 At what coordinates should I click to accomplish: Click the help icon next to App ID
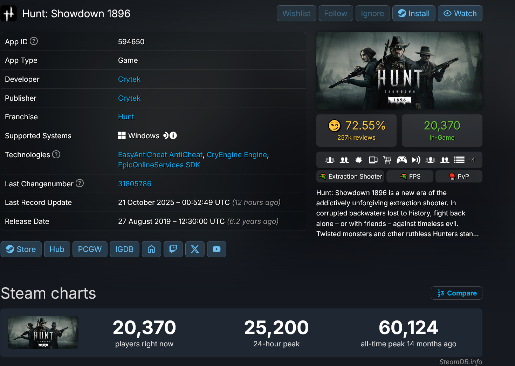pyautogui.click(x=34, y=41)
